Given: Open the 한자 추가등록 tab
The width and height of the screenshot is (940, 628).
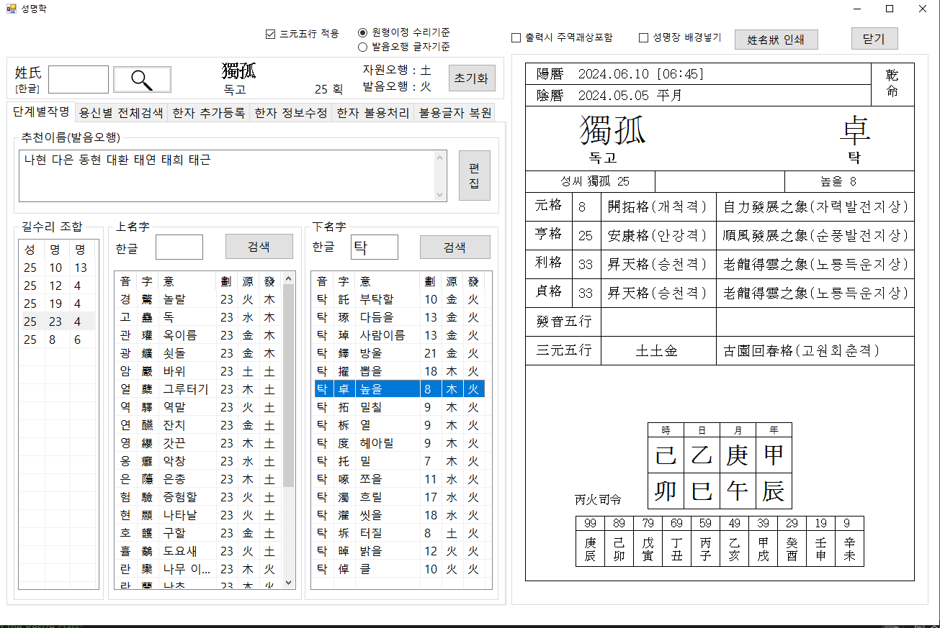Looking at the screenshot, I should coord(210,113).
